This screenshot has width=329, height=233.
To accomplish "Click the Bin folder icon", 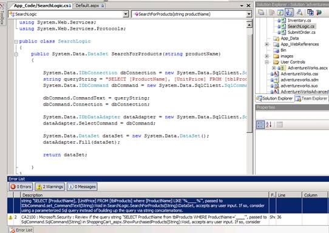I will click(276, 50).
